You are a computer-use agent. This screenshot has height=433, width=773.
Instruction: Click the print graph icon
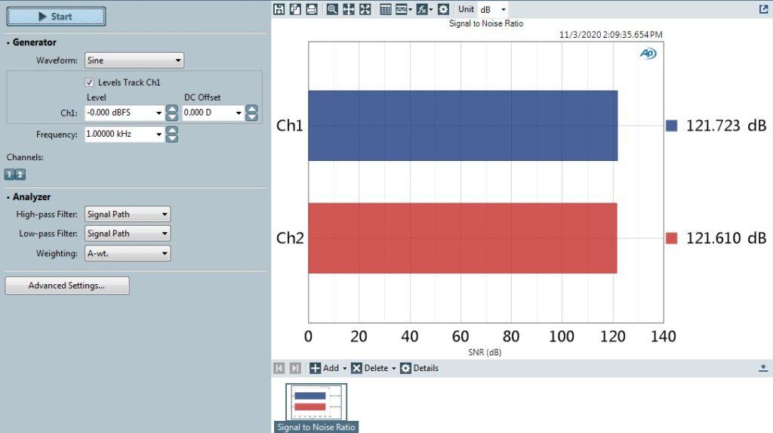[312, 9]
